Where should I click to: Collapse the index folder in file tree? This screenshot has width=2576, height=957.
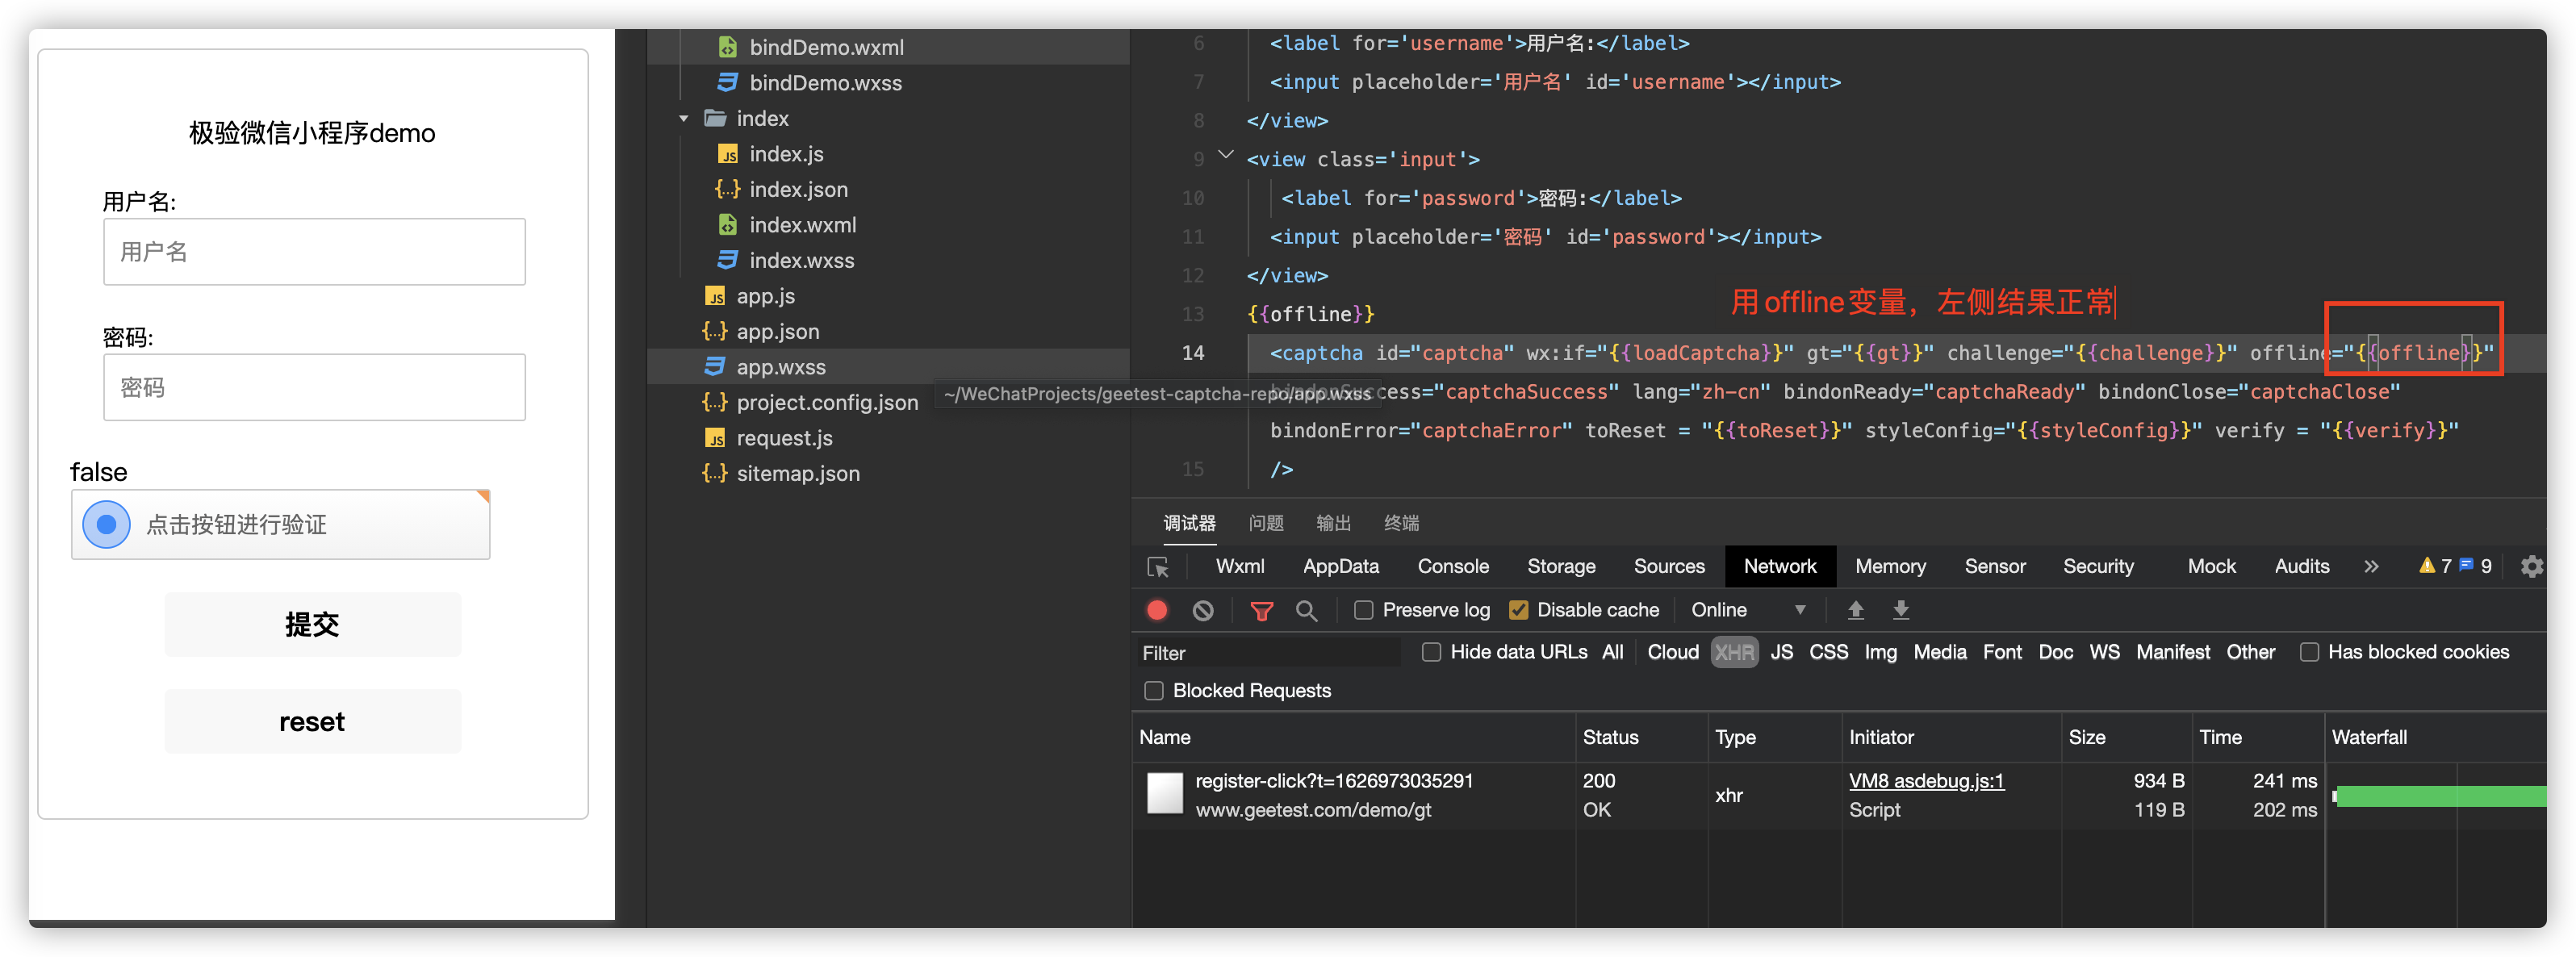click(x=684, y=119)
